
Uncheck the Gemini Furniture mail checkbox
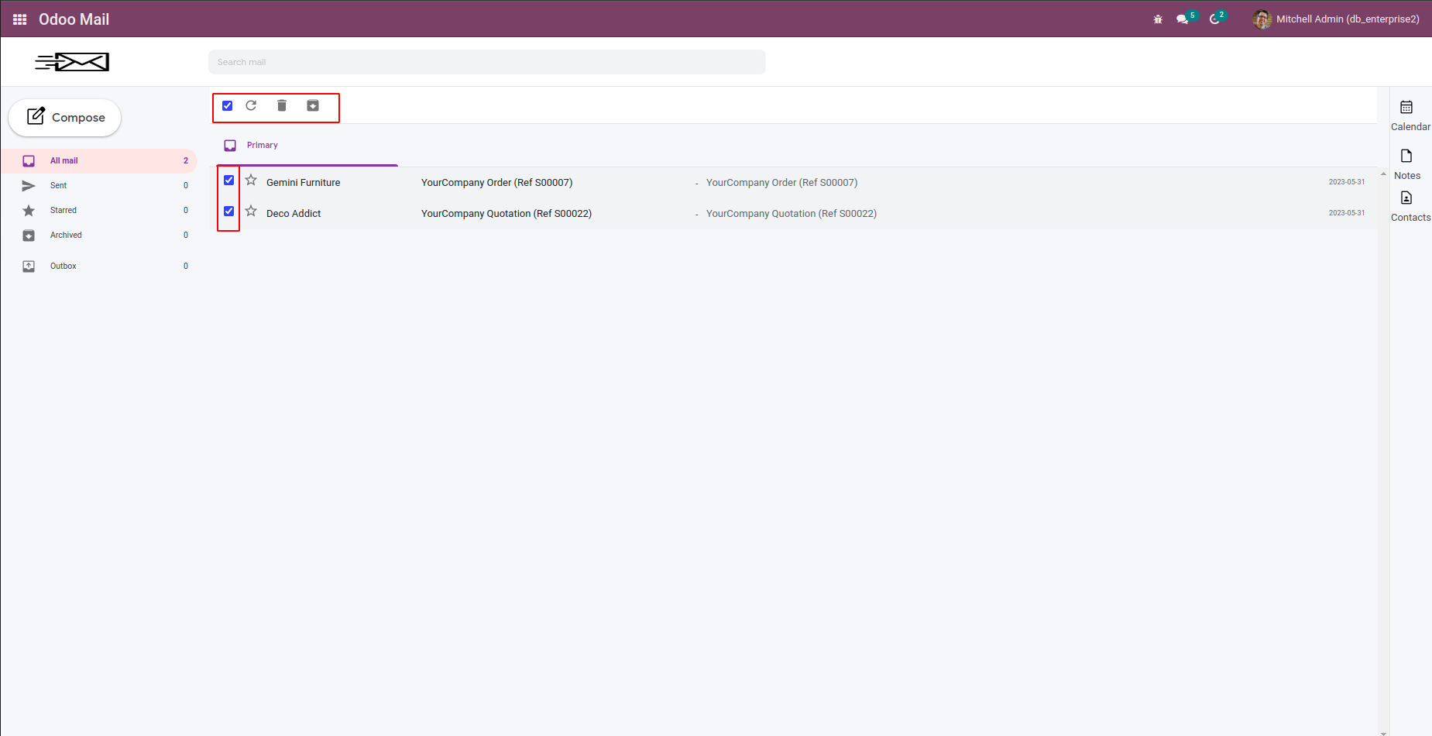[229, 181]
